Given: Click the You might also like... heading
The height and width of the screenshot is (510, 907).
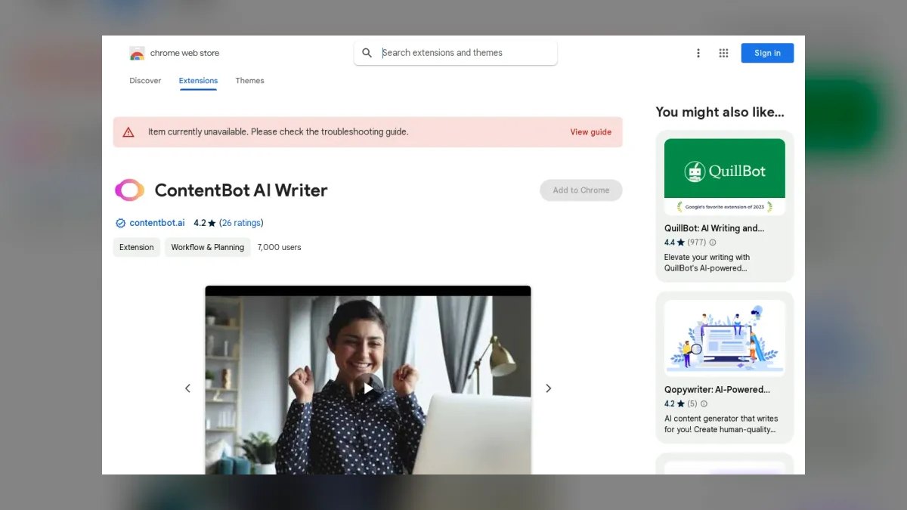Looking at the screenshot, I should [720, 112].
